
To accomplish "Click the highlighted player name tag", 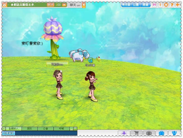I will coord(57,64).
